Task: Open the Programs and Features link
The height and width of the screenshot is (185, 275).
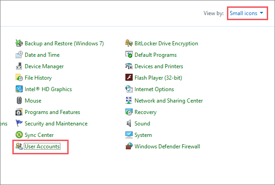Action: point(52,112)
